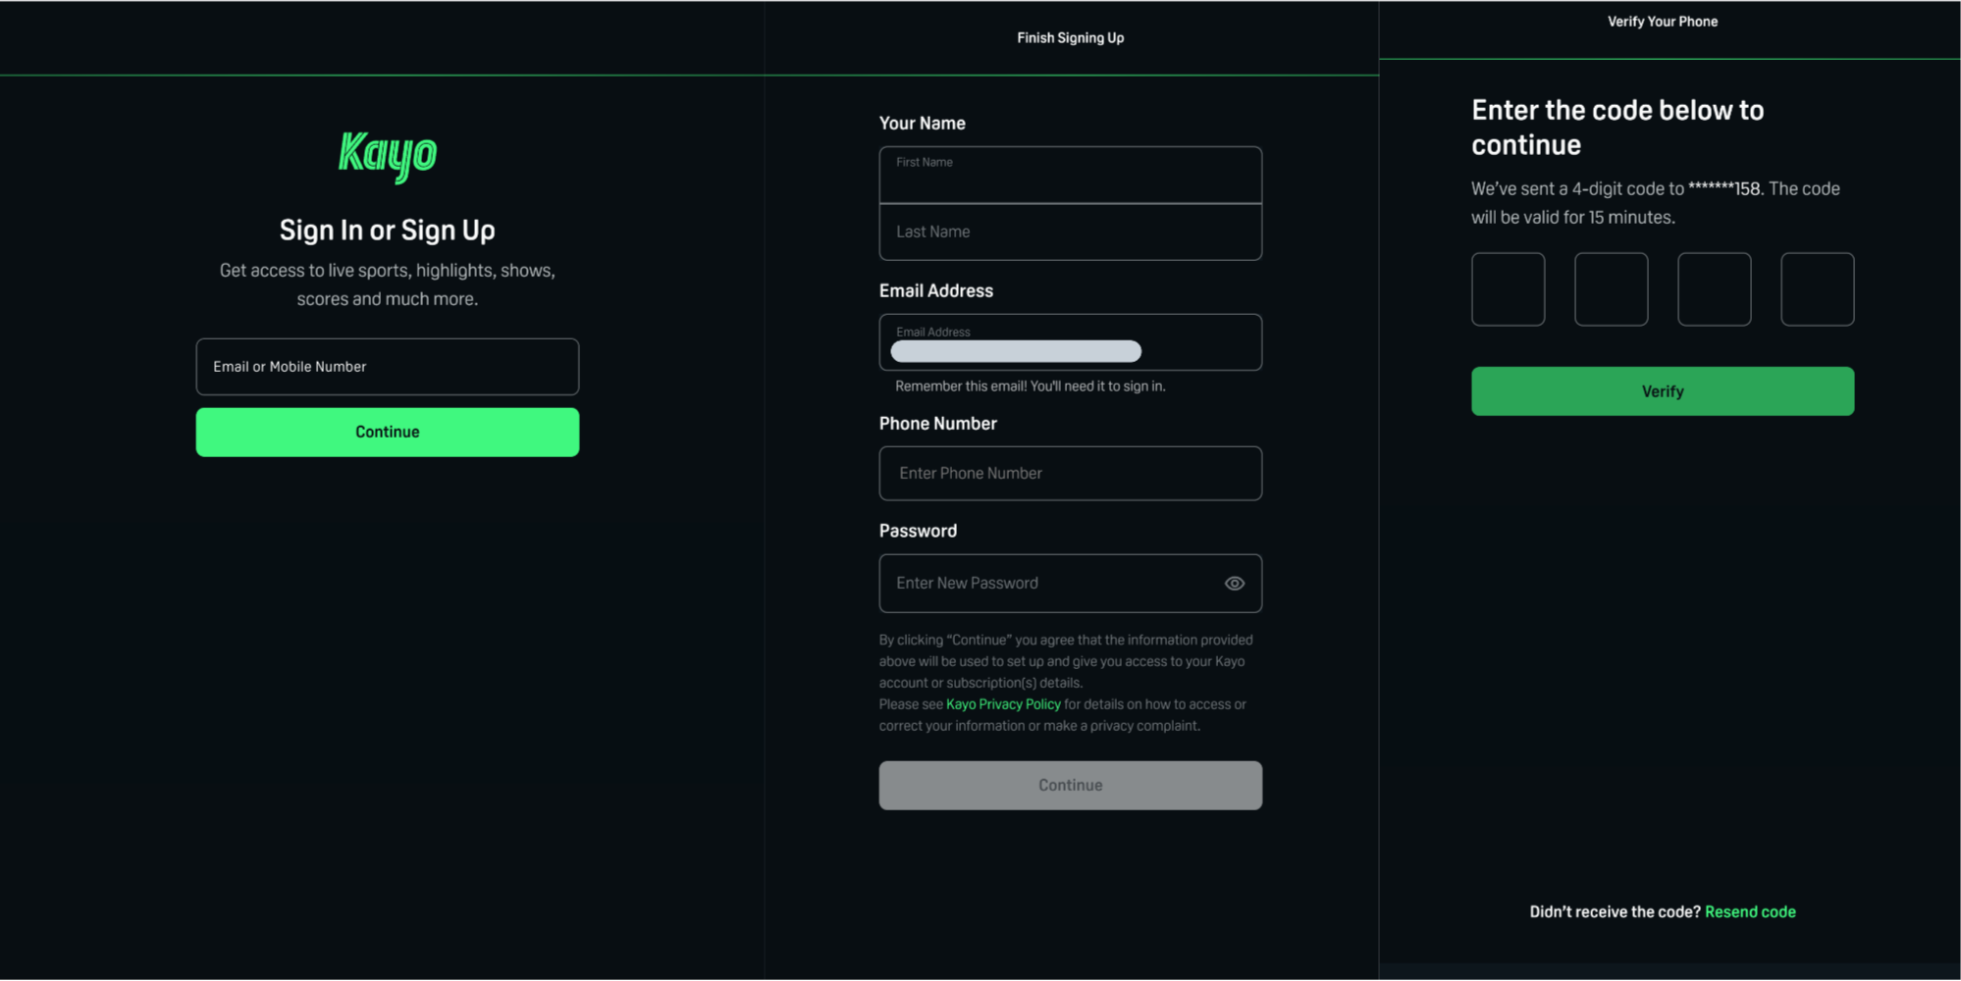Click the 'Password' section label
Screen dimensions: 1961x981
pos(918,531)
